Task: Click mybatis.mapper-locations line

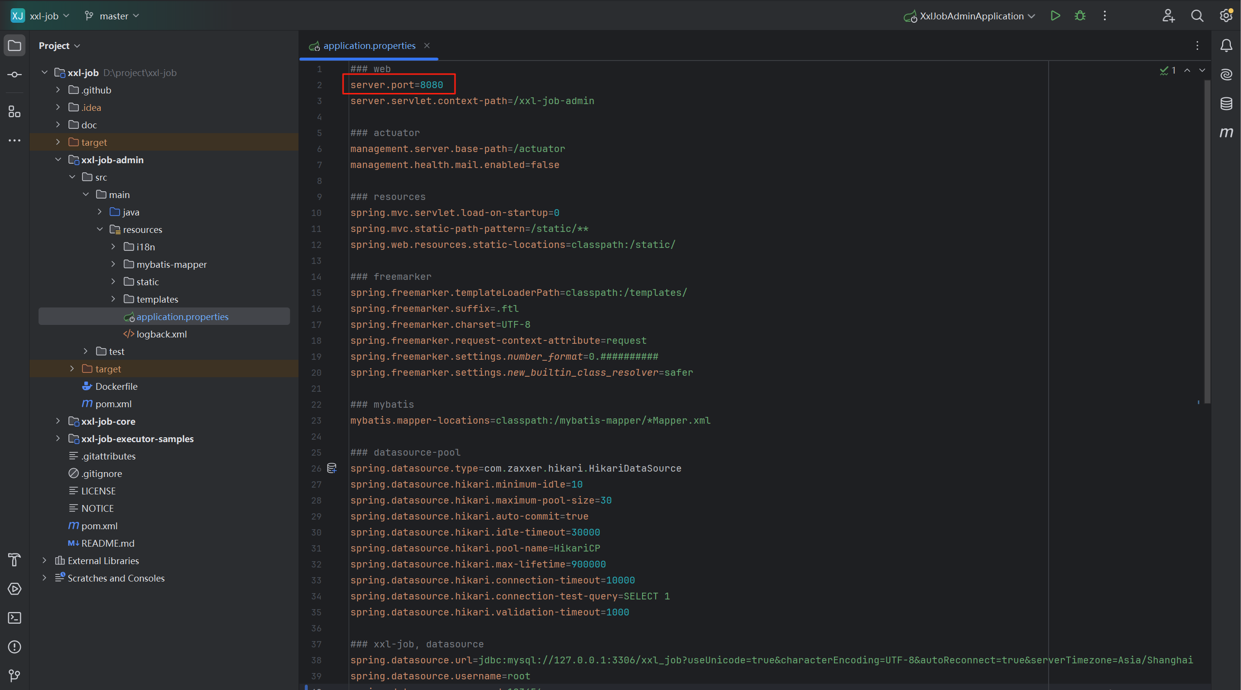Action: (x=530, y=420)
